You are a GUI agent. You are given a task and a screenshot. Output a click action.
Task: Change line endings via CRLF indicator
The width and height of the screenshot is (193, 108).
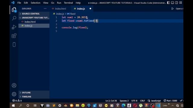coord(142,101)
